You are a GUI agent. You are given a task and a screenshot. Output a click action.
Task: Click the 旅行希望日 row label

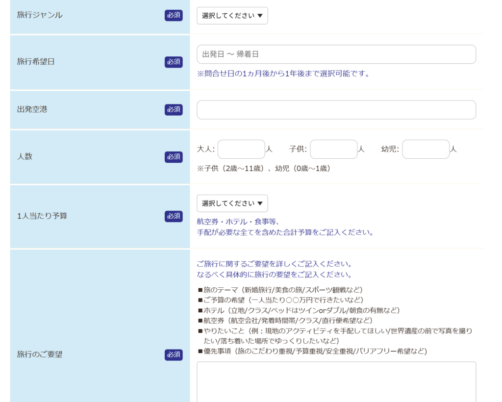pos(36,62)
